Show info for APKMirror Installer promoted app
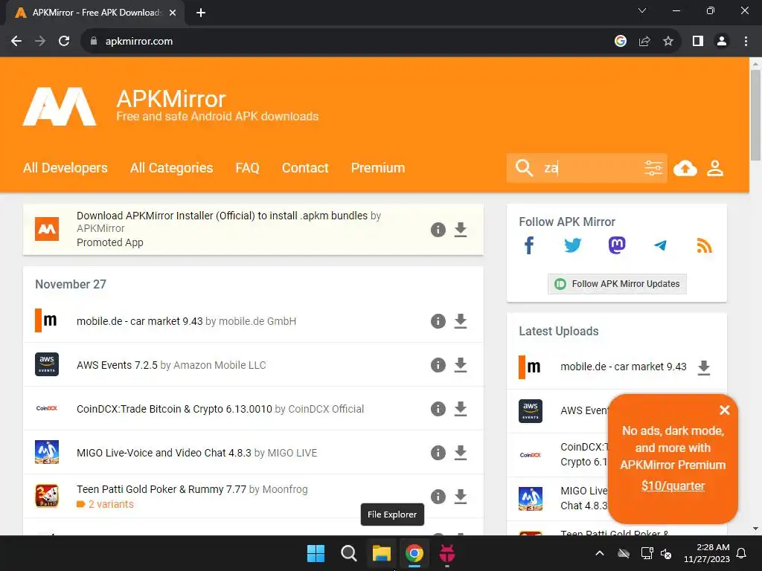Screen dimensions: 762x571 (x=438, y=230)
